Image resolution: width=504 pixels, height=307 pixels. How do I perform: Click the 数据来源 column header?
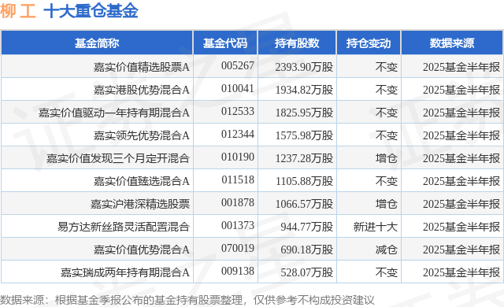(x=452, y=43)
